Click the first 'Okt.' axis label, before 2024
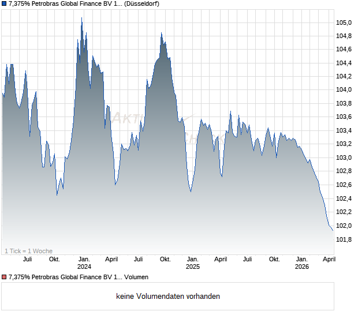The width and height of the screenshot is (358, 315). pyautogui.click(x=54, y=260)
